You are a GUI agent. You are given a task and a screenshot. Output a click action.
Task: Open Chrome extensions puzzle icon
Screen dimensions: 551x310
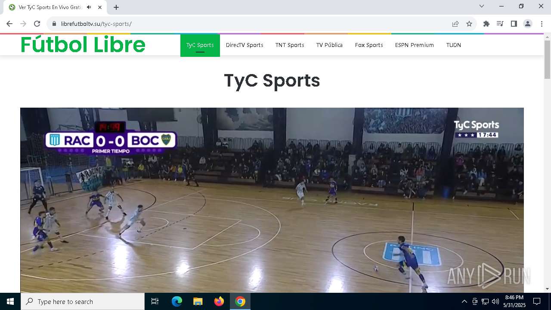point(486,24)
